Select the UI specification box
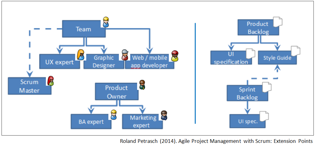Viewport: 315px width, 145px height. coord(231,58)
